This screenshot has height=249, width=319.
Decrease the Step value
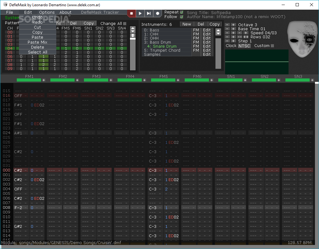(227, 41)
